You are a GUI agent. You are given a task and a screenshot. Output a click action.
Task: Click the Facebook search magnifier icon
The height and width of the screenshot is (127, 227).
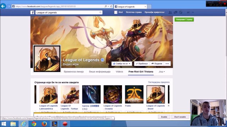100,13
